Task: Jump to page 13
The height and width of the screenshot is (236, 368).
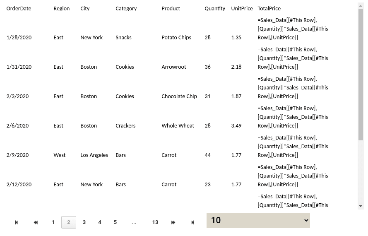Action: 155,222
